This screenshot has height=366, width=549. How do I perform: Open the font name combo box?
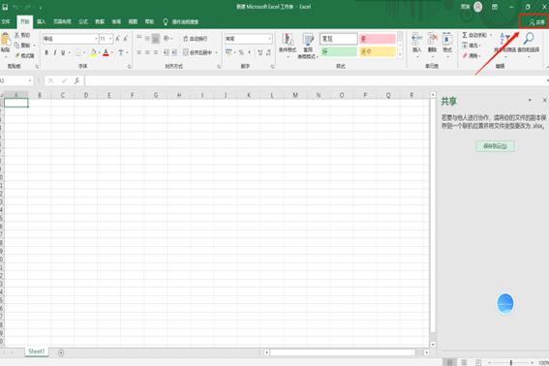[x=70, y=39]
